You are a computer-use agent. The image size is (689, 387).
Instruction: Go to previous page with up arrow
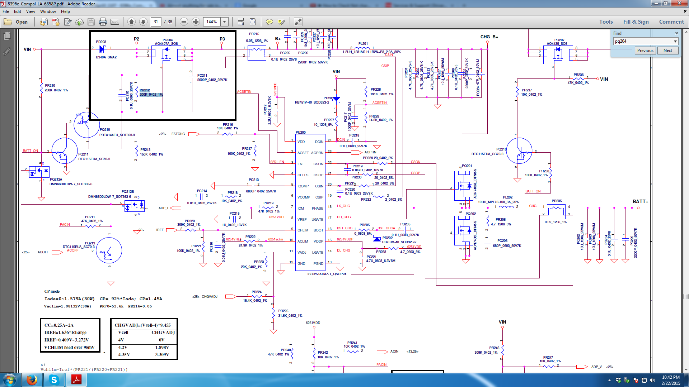click(x=131, y=22)
